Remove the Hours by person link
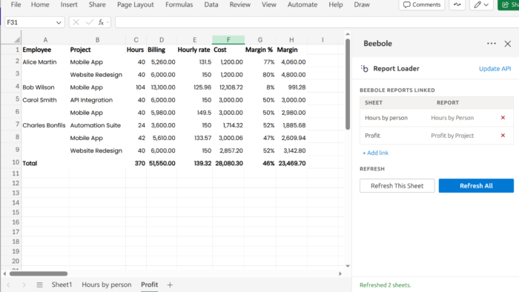Viewport: 519px width, 292px height. tap(503, 118)
